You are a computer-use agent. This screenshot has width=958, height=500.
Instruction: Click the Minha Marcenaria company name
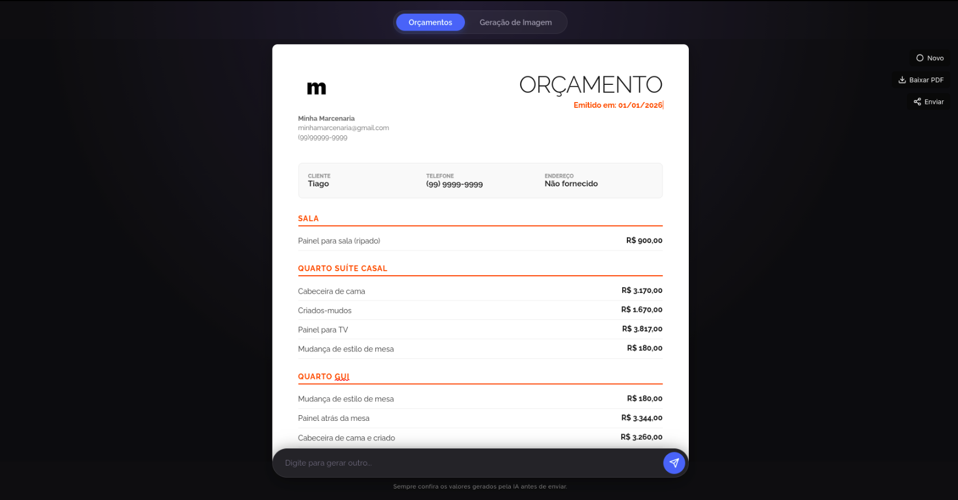click(326, 119)
